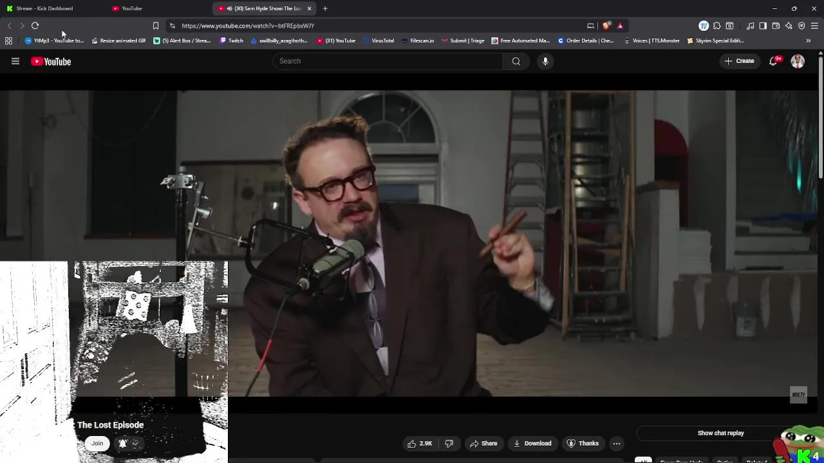Screen dimensions: 824x463
Task: Open the Twitch bookmark
Action: click(232, 41)
